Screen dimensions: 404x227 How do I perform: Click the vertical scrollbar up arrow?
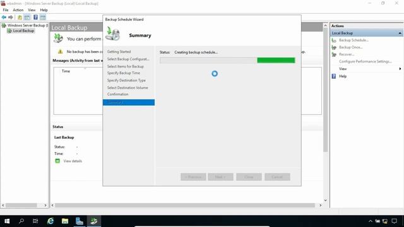tap(326, 25)
